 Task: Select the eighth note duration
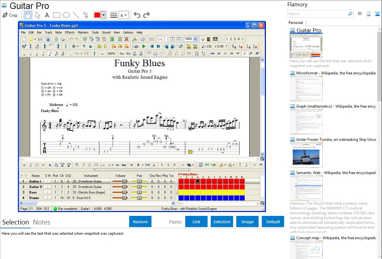coord(43,54)
